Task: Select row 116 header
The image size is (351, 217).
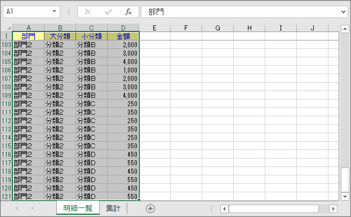Action: click(6, 154)
